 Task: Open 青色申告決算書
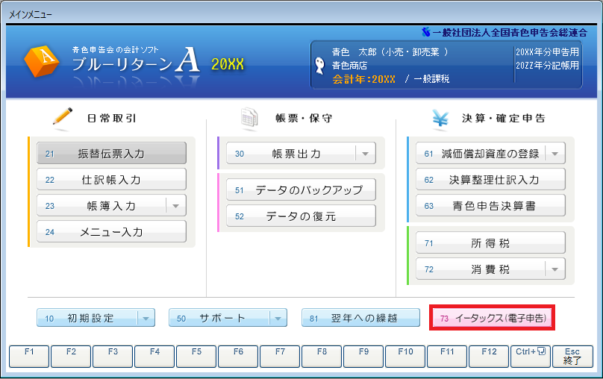pos(490,206)
